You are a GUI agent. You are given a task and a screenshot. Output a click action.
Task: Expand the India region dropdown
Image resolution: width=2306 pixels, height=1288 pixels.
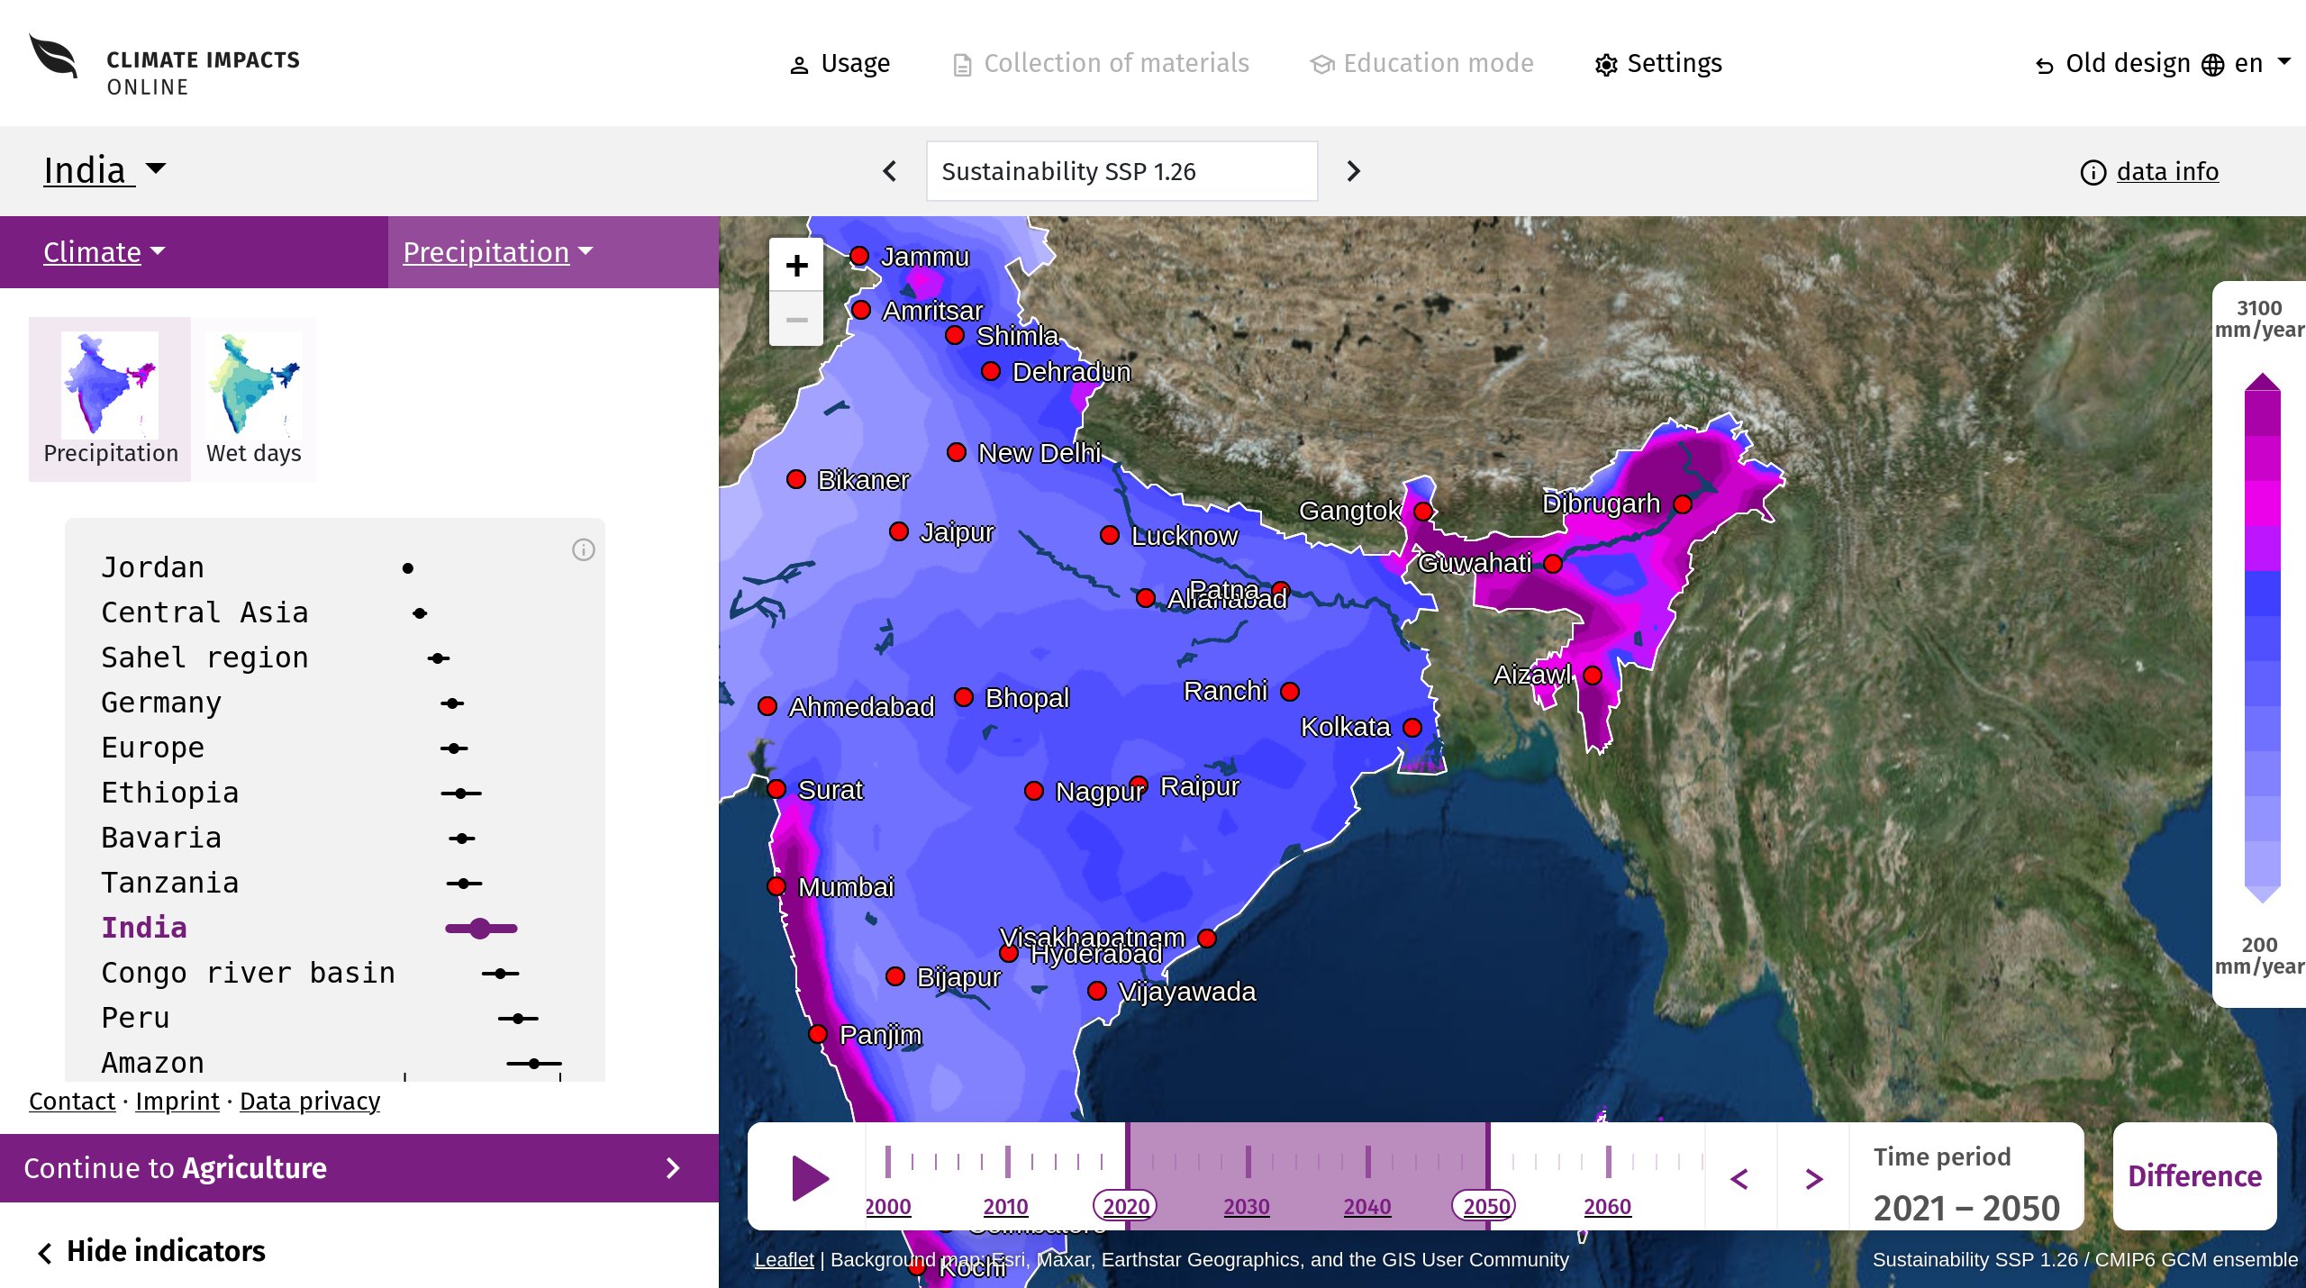104,170
